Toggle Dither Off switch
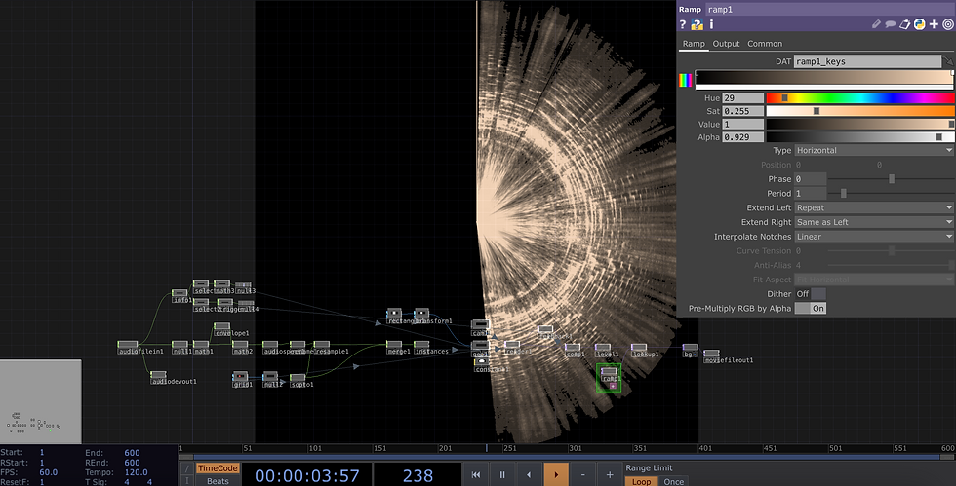Screen dimensions: 956x486 point(811,293)
